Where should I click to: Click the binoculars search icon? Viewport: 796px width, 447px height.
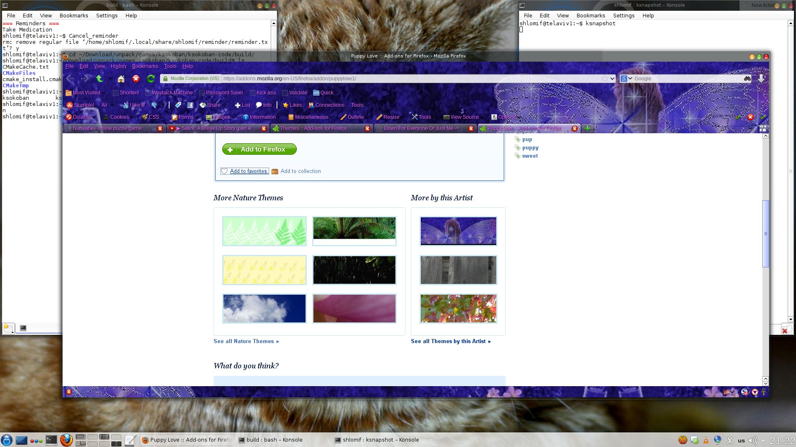tap(747, 79)
